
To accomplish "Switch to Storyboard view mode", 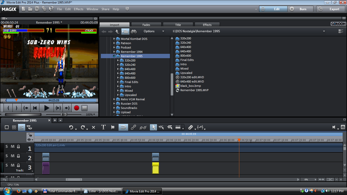I will point(7,127).
